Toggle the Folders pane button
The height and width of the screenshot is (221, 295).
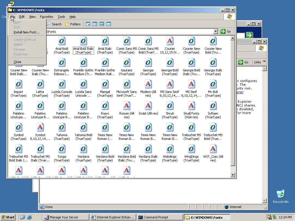73,24
